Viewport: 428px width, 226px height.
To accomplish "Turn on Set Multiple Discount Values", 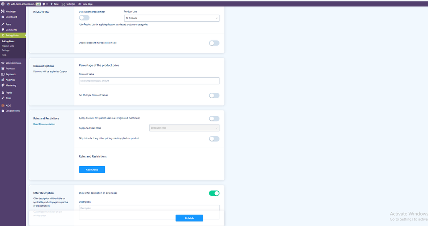I will pyautogui.click(x=214, y=96).
